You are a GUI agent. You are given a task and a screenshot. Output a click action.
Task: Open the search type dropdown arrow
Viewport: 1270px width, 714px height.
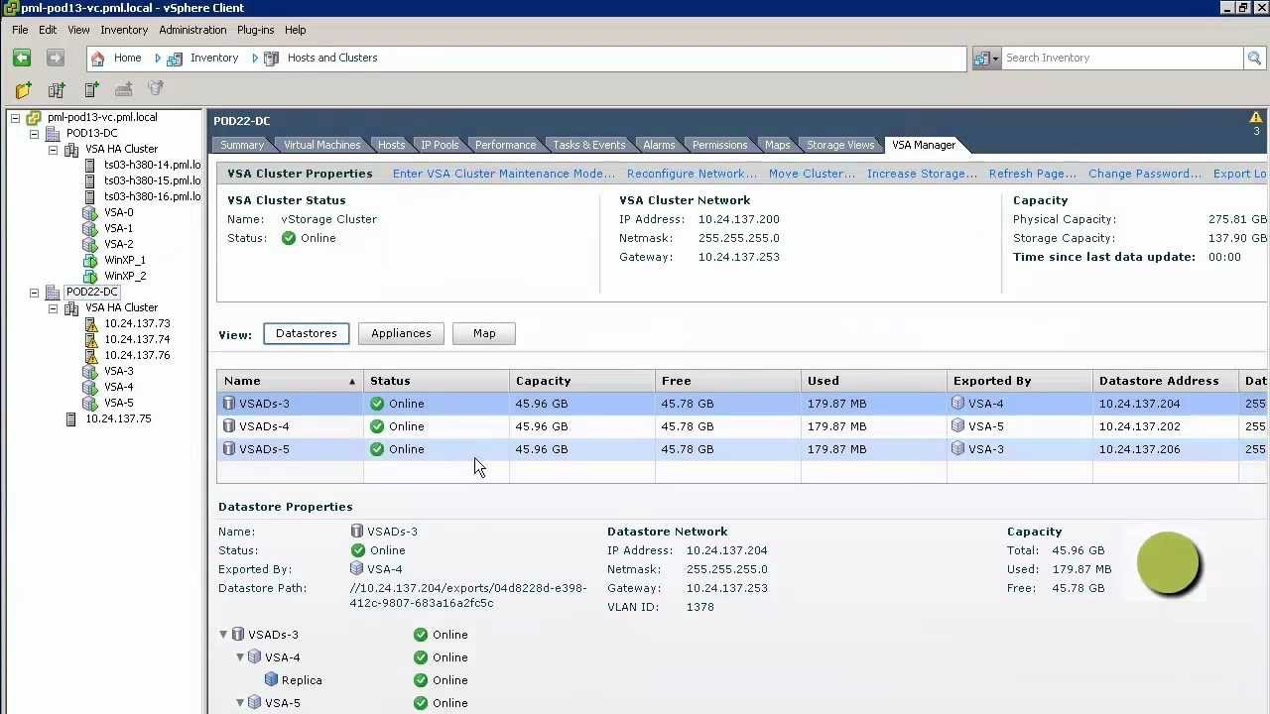point(995,59)
